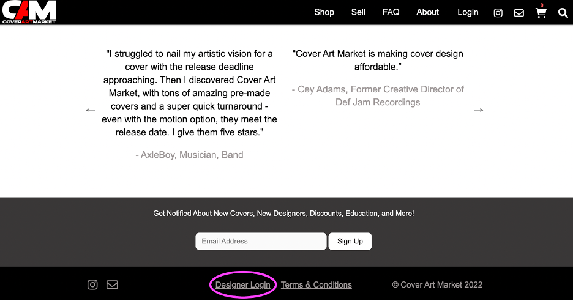
Task: Open the shopping cart icon
Action: click(541, 12)
